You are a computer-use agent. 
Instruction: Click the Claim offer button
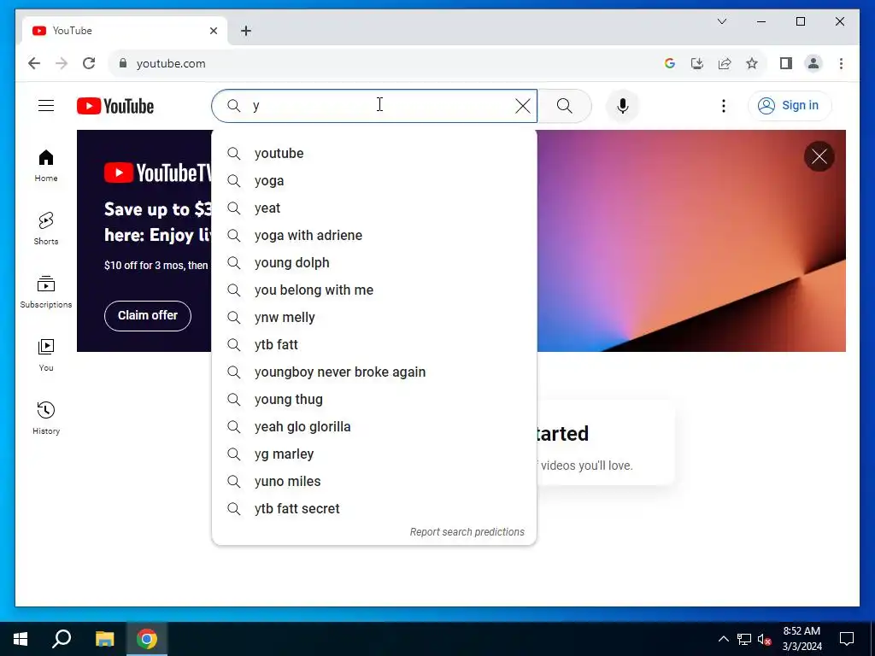click(148, 316)
